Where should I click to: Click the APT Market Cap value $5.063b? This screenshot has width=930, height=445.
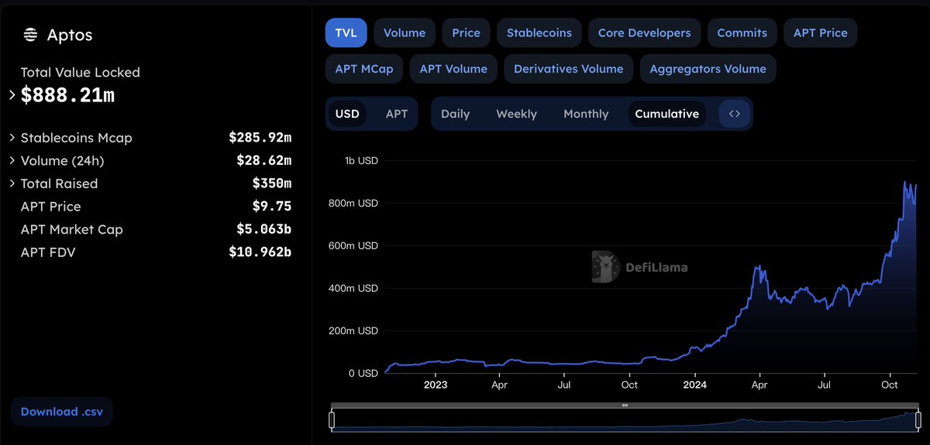263,229
